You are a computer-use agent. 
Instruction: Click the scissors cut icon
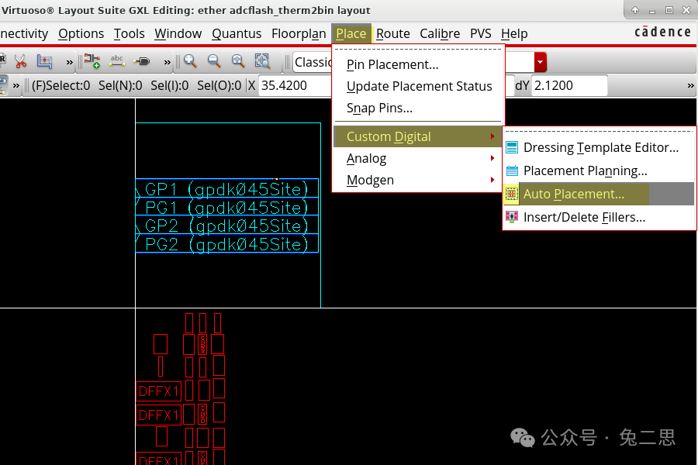click(x=20, y=61)
